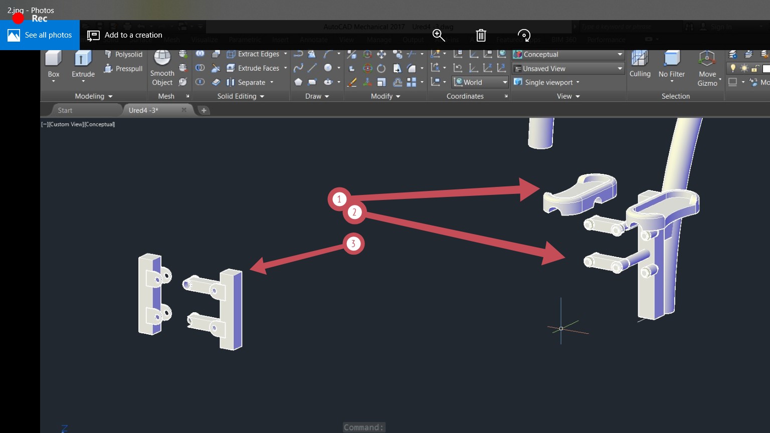
Task: Open the Single viewport dropdown
Action: (x=547, y=82)
